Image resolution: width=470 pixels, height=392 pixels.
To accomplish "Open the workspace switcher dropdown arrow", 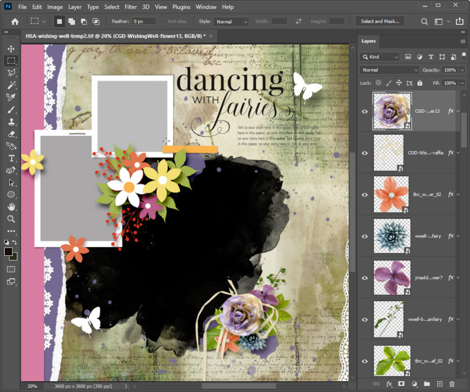I will 448,22.
